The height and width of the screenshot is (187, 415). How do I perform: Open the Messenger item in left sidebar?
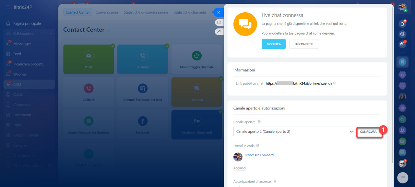point(22,44)
